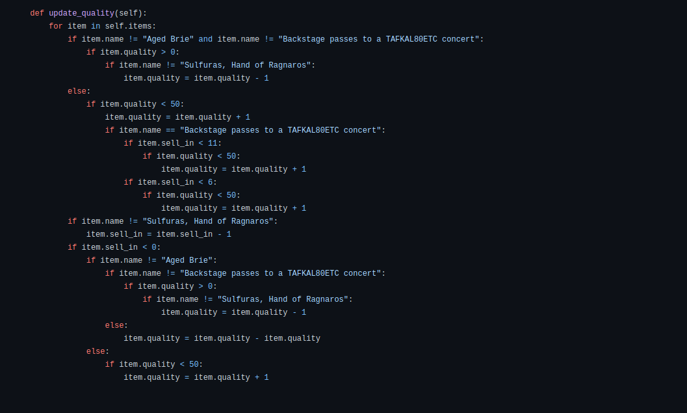
Task: Click the line subtracting item.quality from itself
Action: (222, 338)
